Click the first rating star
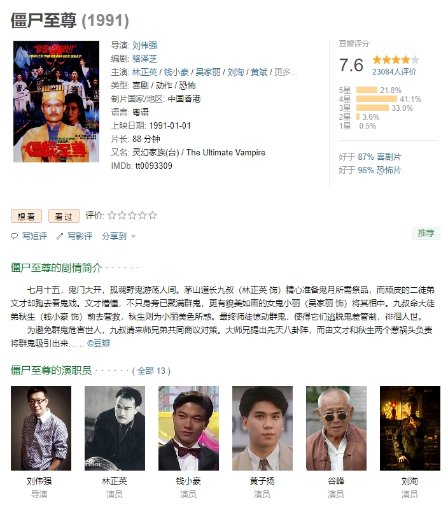 click(x=112, y=215)
